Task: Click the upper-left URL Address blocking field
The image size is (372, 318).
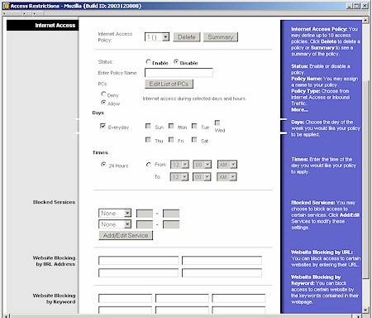Action: pyautogui.click(x=138, y=260)
